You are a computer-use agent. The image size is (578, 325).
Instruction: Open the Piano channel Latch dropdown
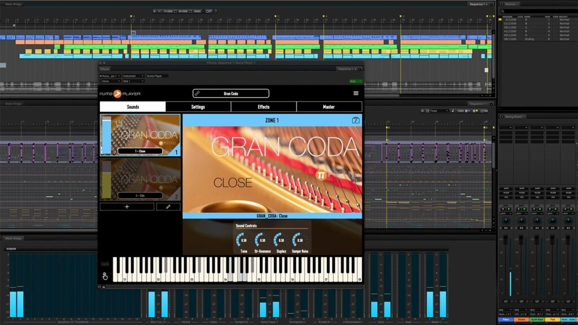pyautogui.click(x=506, y=214)
